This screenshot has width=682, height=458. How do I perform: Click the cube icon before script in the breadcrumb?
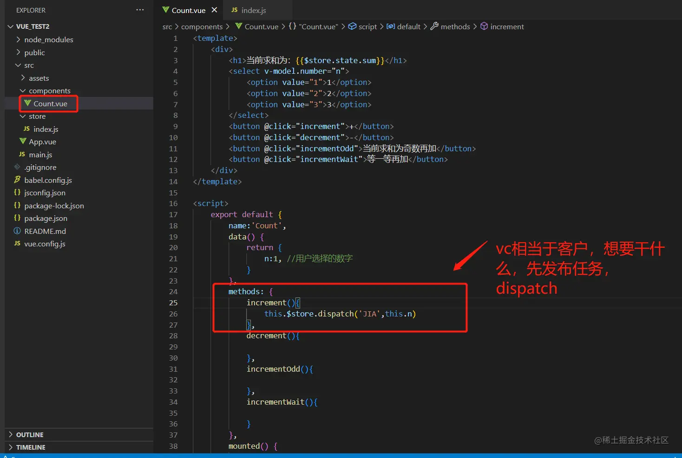pyautogui.click(x=353, y=26)
